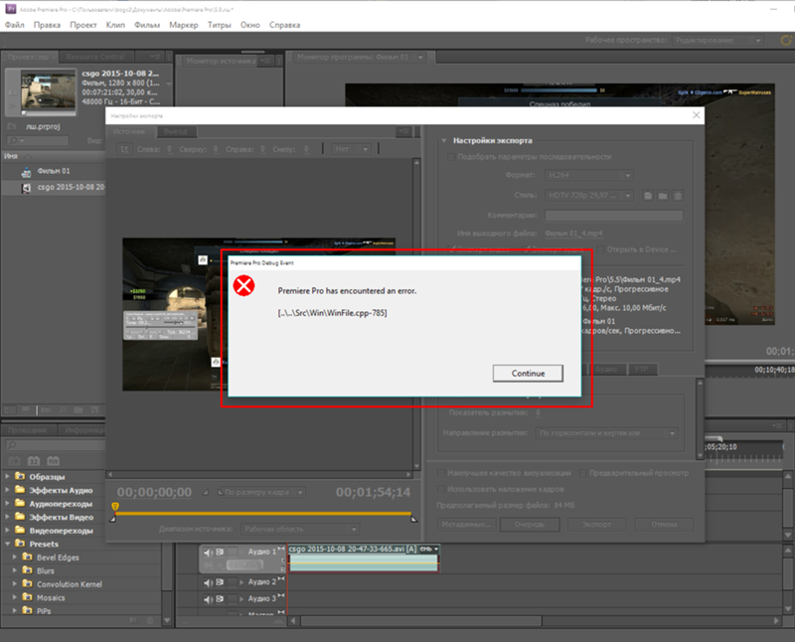The height and width of the screenshot is (642, 795).
Task: Click the timeline horizontal scrollbar
Action: (421, 621)
